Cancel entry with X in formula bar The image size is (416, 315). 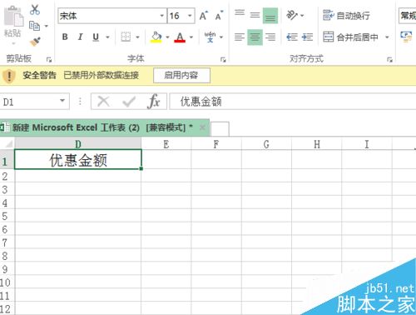pyautogui.click(x=103, y=102)
